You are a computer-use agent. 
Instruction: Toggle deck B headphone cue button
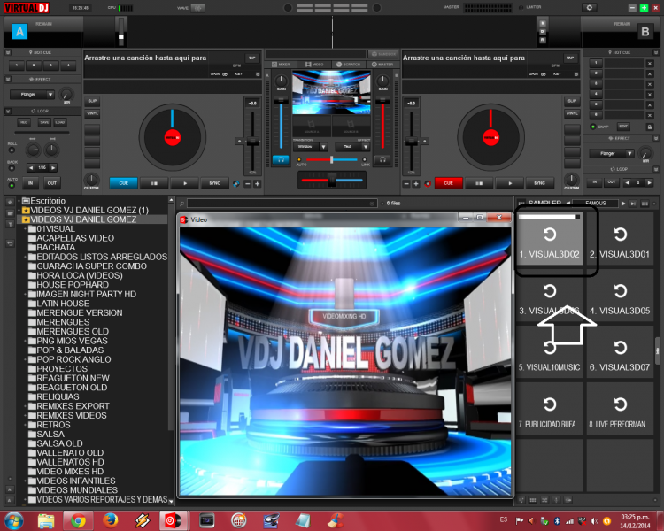tap(382, 159)
